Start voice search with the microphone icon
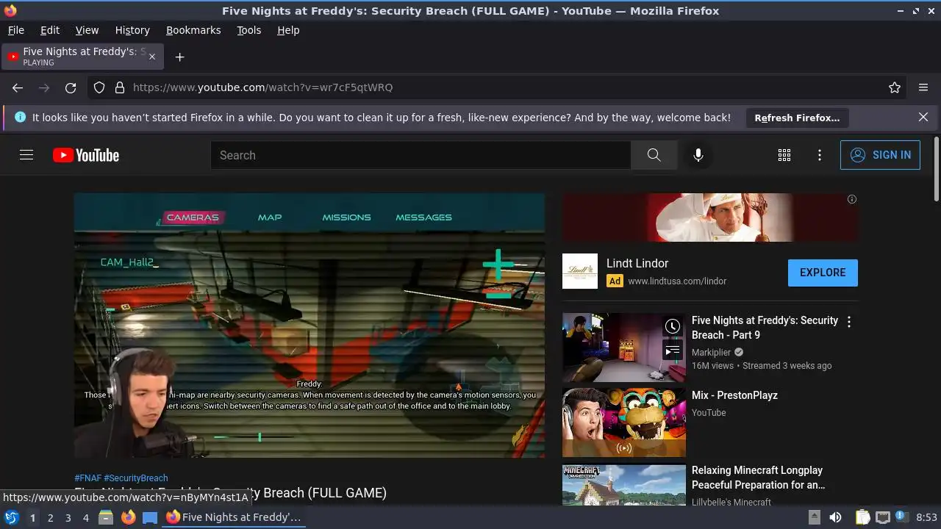941x529 pixels. pyautogui.click(x=698, y=155)
